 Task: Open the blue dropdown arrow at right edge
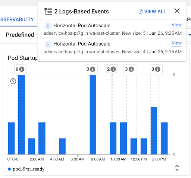tap(190, 35)
